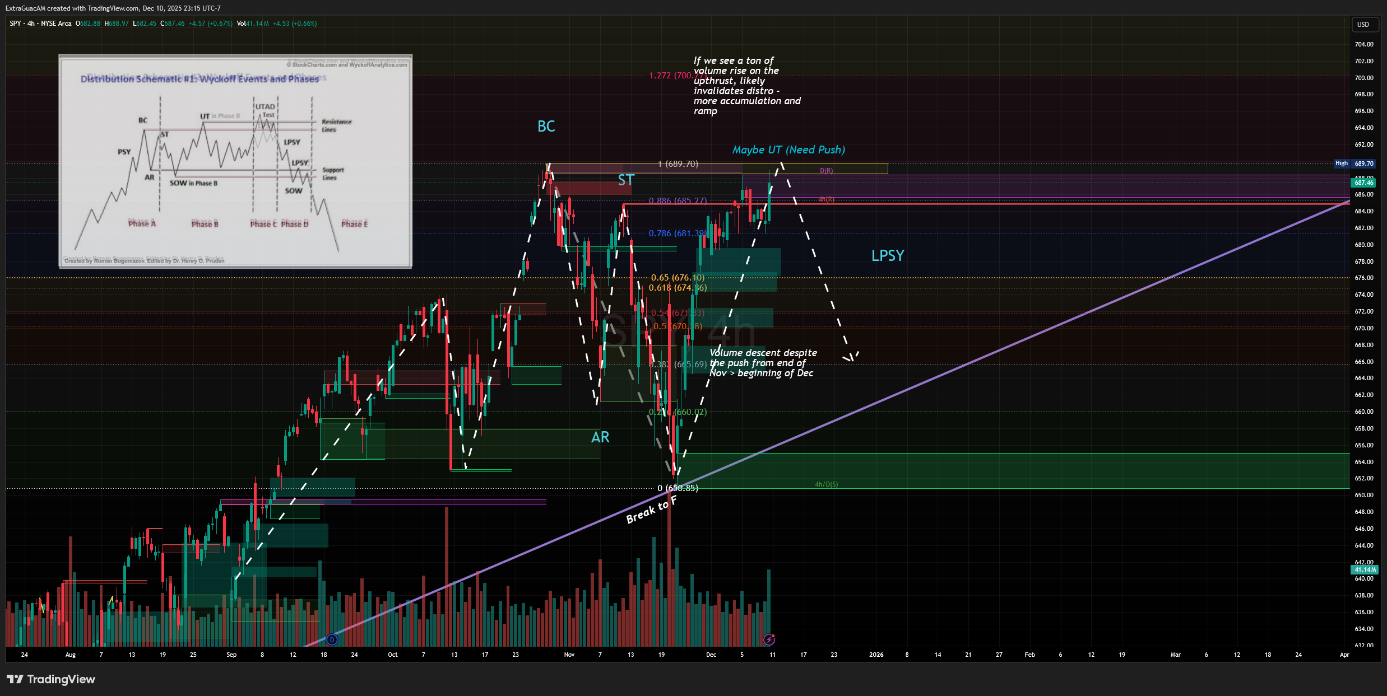1387x696 pixels.
Task: Select the 'BC' chart annotation
Action: click(x=546, y=127)
